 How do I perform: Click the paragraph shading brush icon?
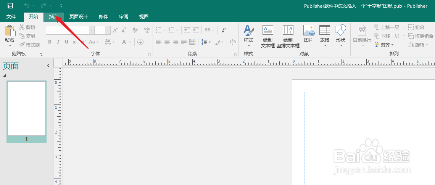click(x=217, y=42)
